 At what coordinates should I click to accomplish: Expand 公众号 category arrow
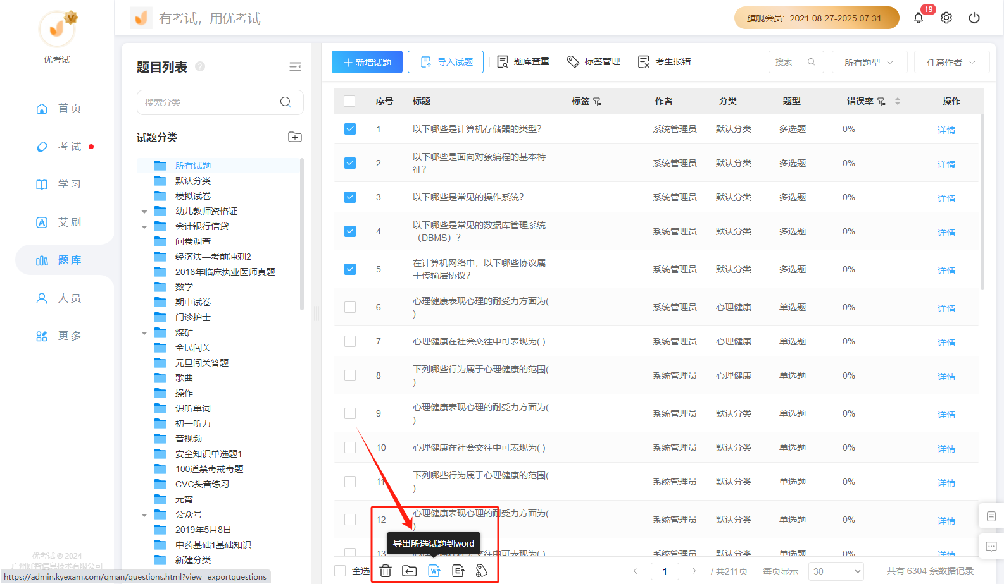point(144,515)
